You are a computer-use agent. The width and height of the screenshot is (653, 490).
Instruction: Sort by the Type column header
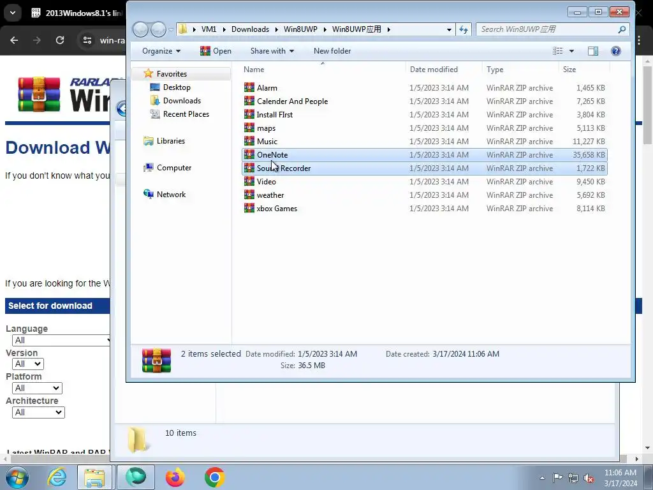520,69
